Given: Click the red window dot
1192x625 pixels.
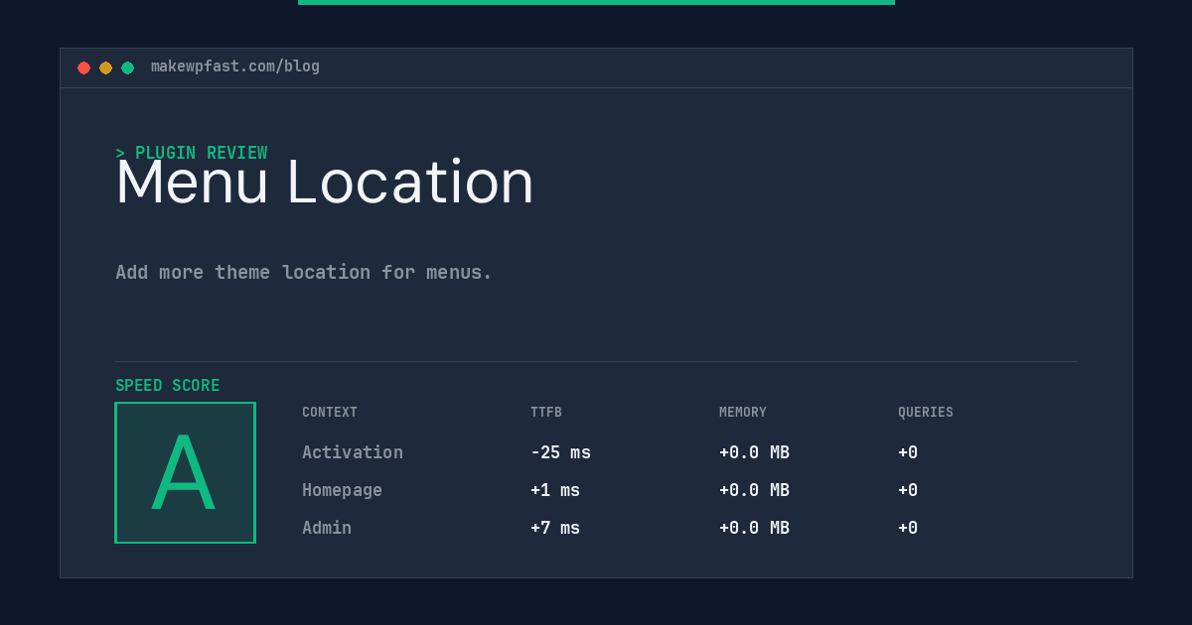Looking at the screenshot, I should click(83, 67).
